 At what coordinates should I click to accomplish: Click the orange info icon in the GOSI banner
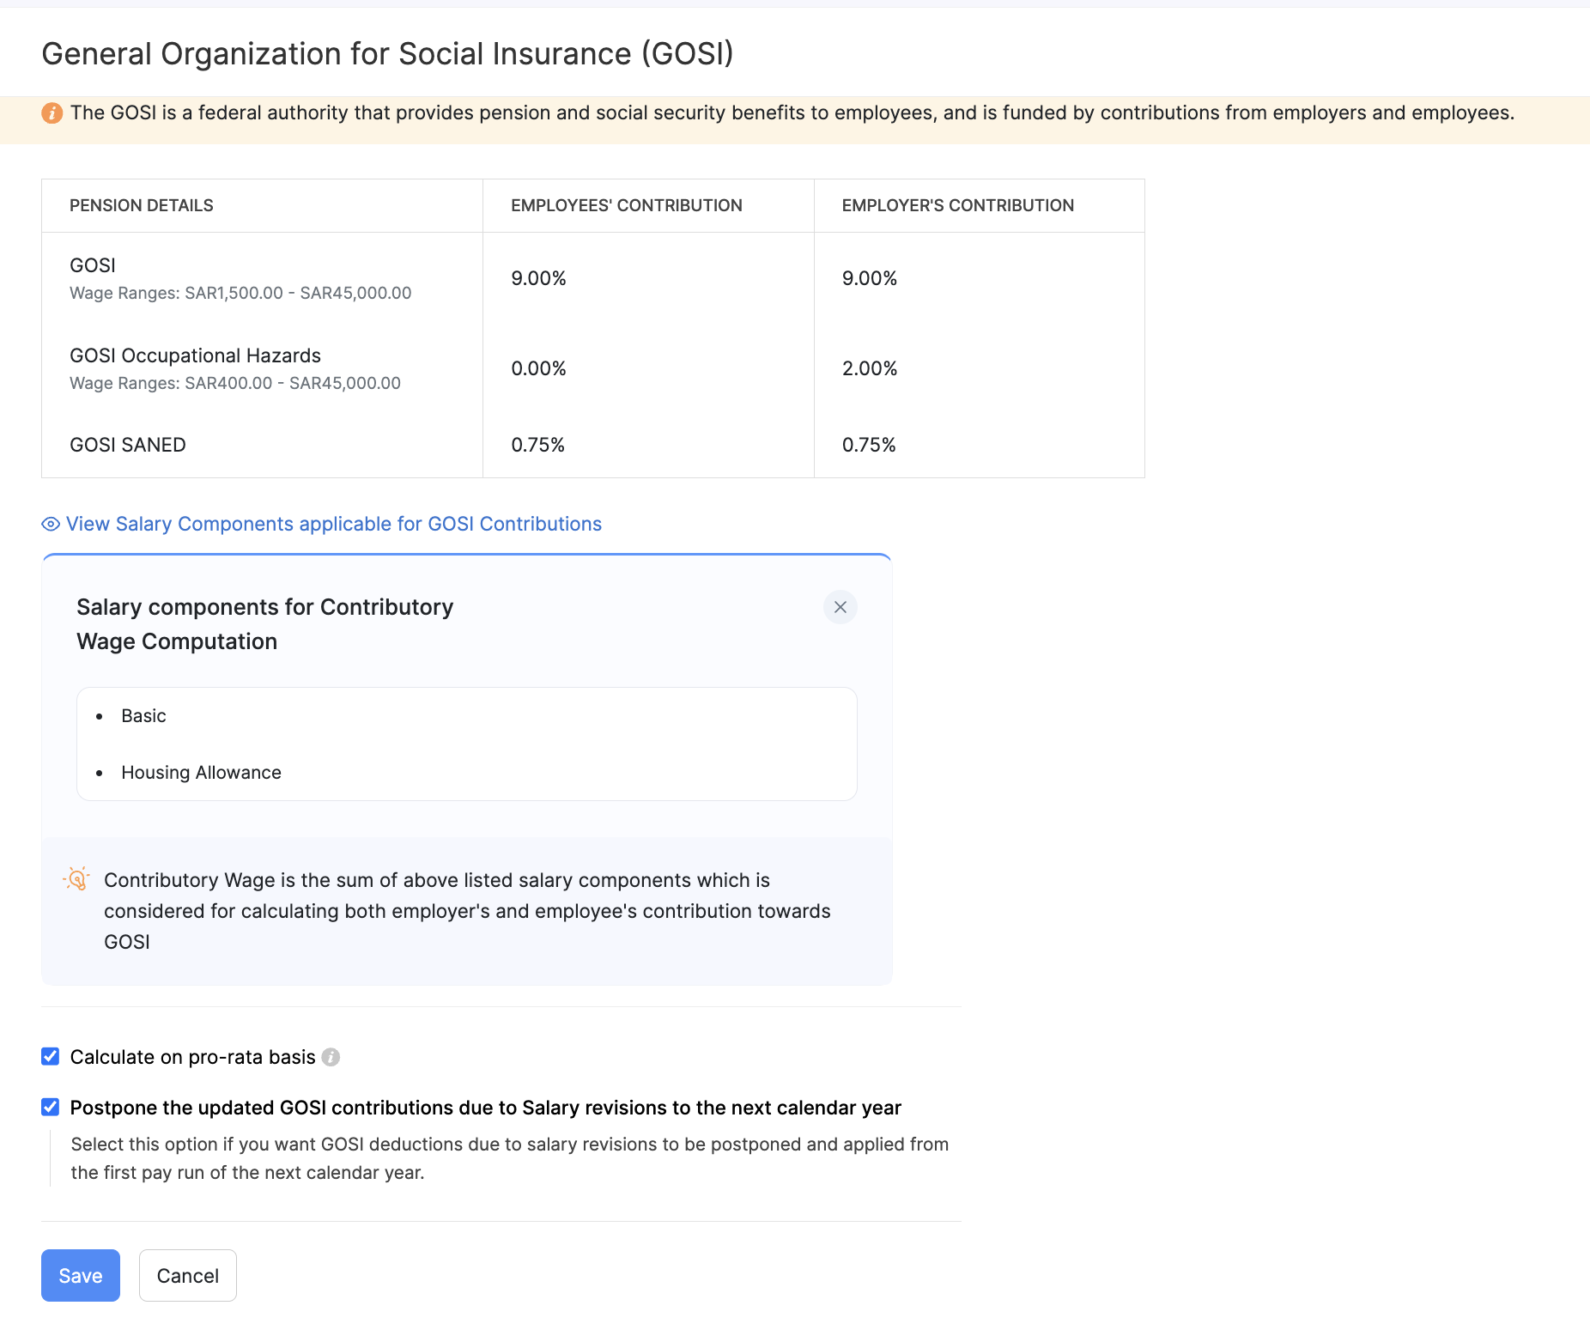click(x=52, y=112)
